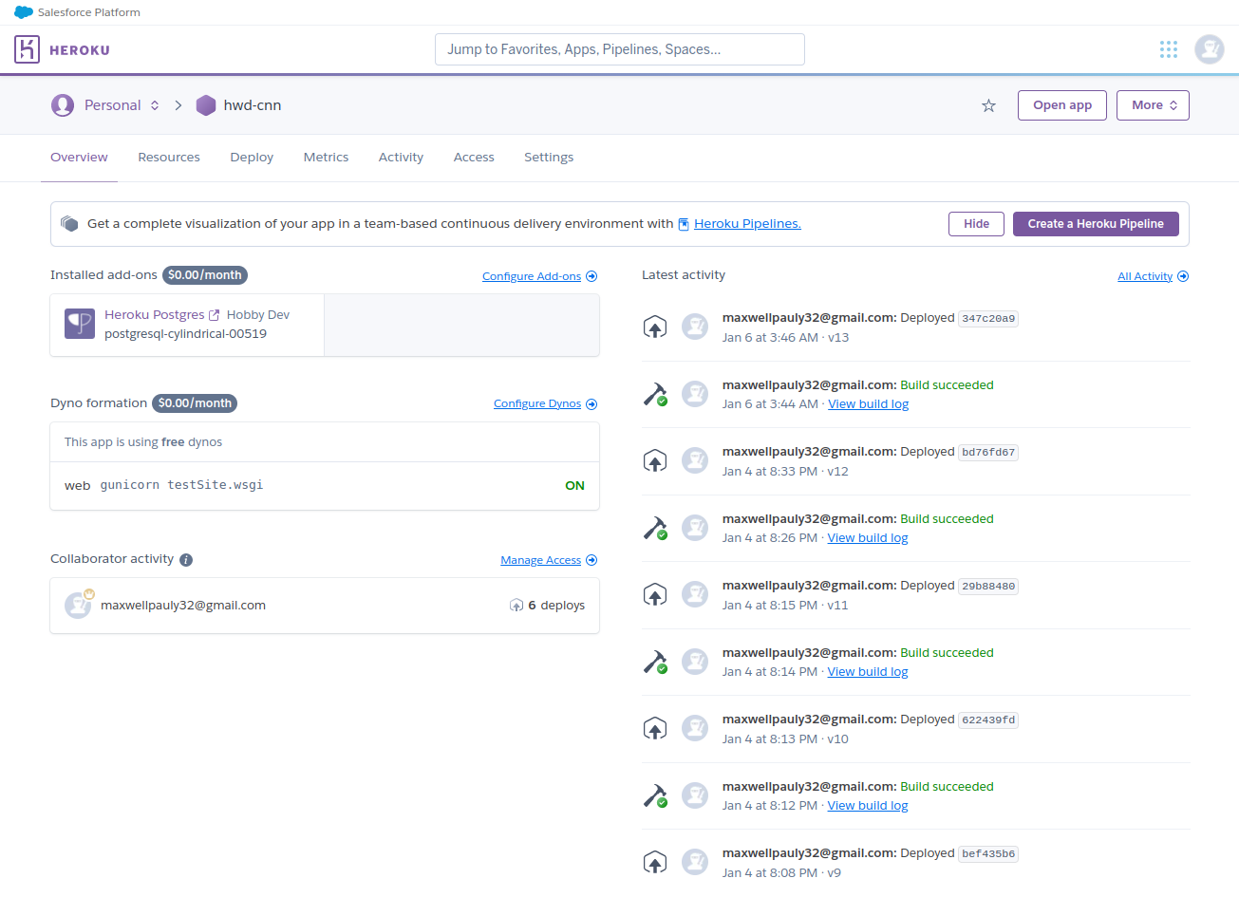Click the Dyno formation $0.00/month badge
Screen dimensions: 1239x916
[x=195, y=403]
